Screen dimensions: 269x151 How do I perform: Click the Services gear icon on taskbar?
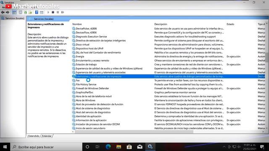[150, 147]
